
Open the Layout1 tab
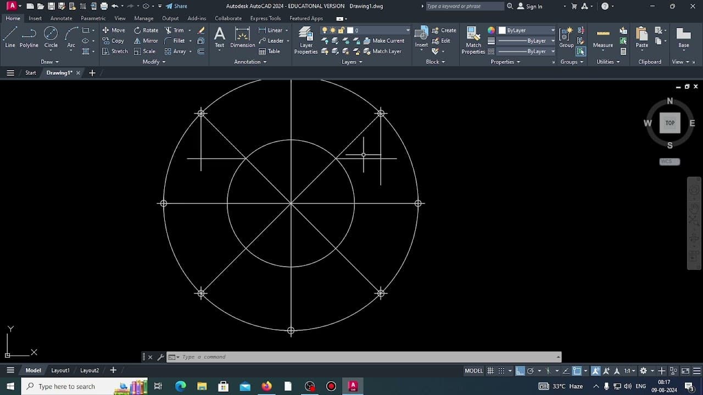[x=60, y=370]
